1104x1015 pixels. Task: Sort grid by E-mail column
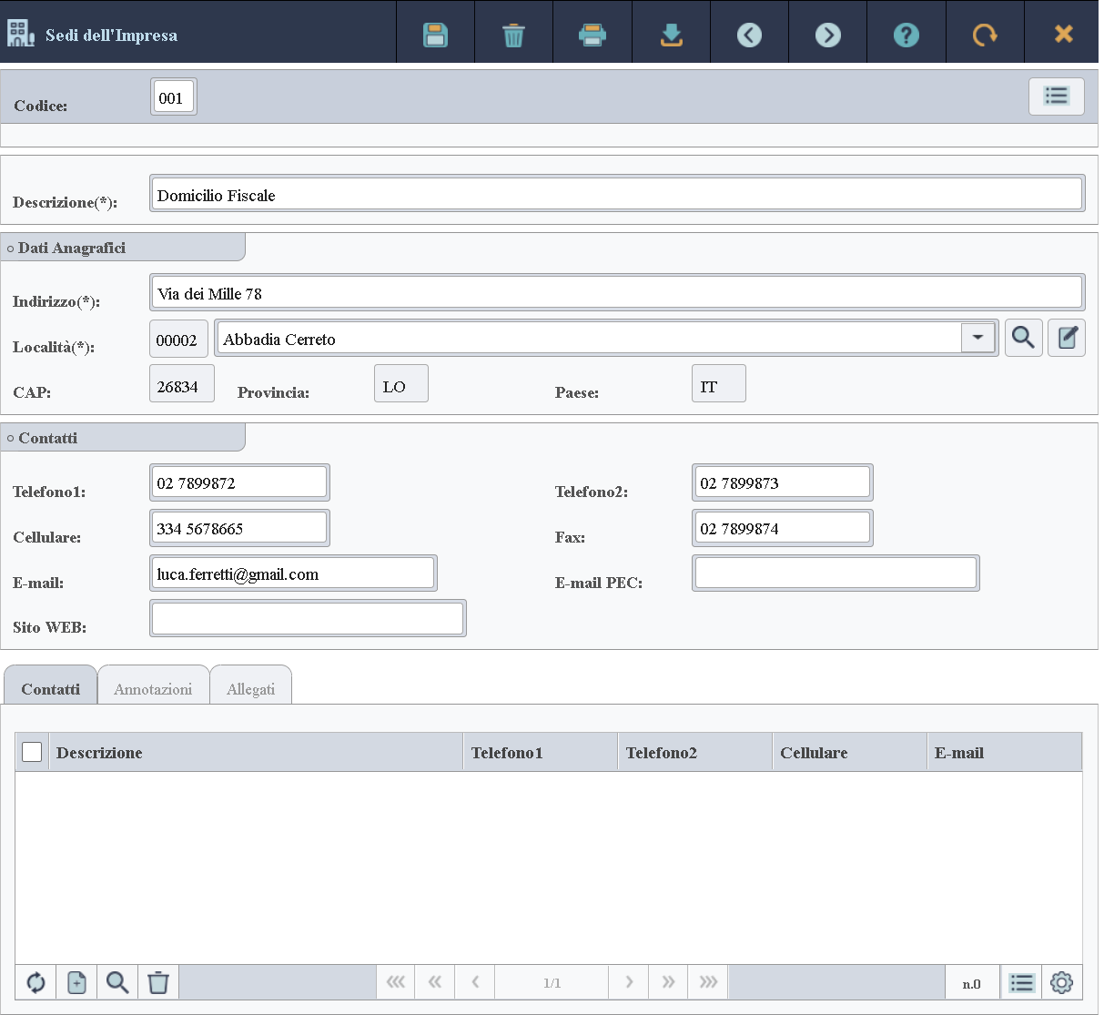1005,753
